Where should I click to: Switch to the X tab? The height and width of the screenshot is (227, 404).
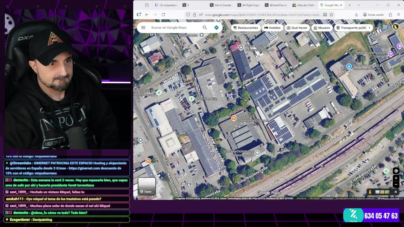(x=194, y=5)
